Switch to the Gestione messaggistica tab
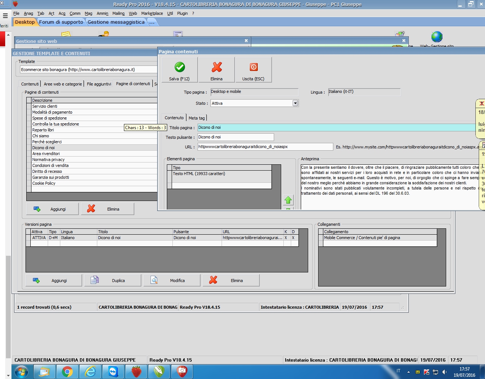Viewport: 485px width, 379px height. [116, 22]
